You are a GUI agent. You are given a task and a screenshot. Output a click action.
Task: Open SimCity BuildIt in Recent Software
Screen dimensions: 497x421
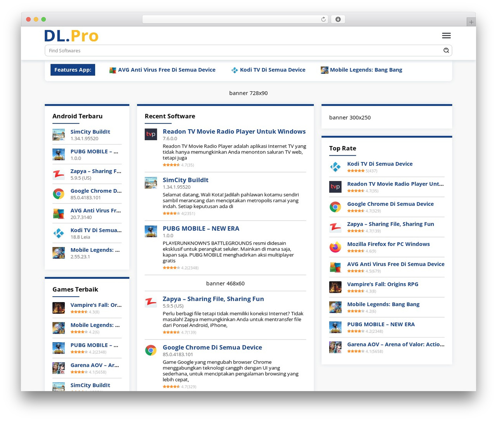[x=186, y=180]
